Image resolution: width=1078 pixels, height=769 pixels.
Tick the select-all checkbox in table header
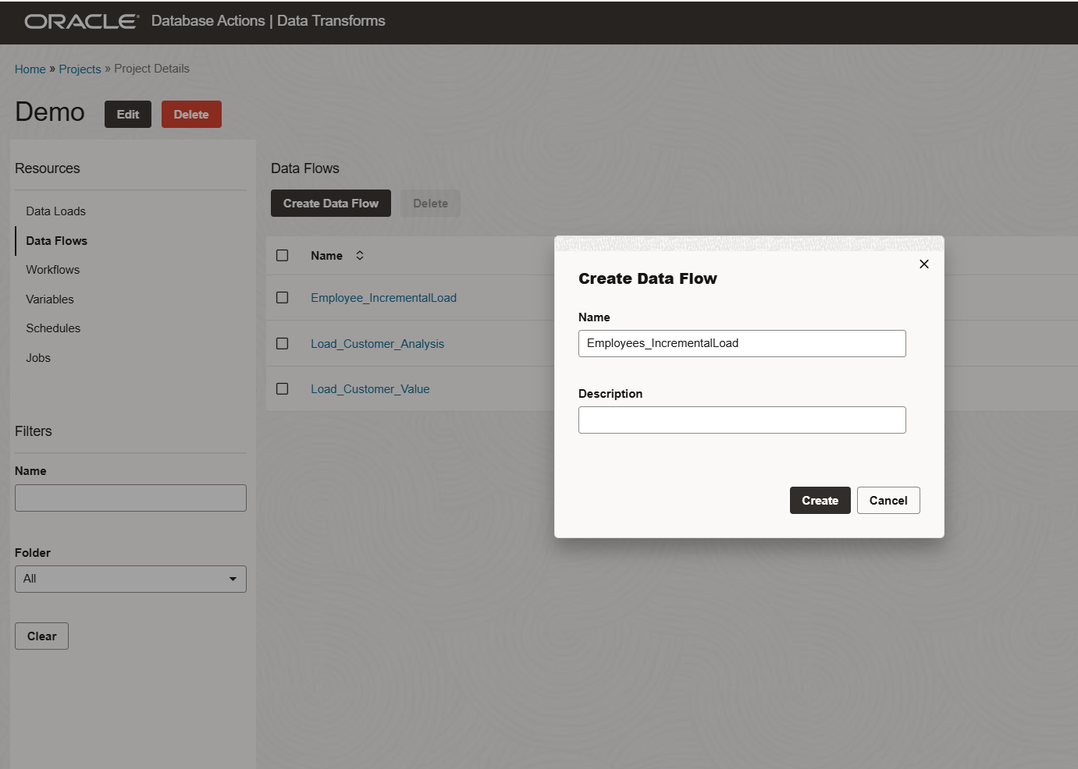coord(283,256)
